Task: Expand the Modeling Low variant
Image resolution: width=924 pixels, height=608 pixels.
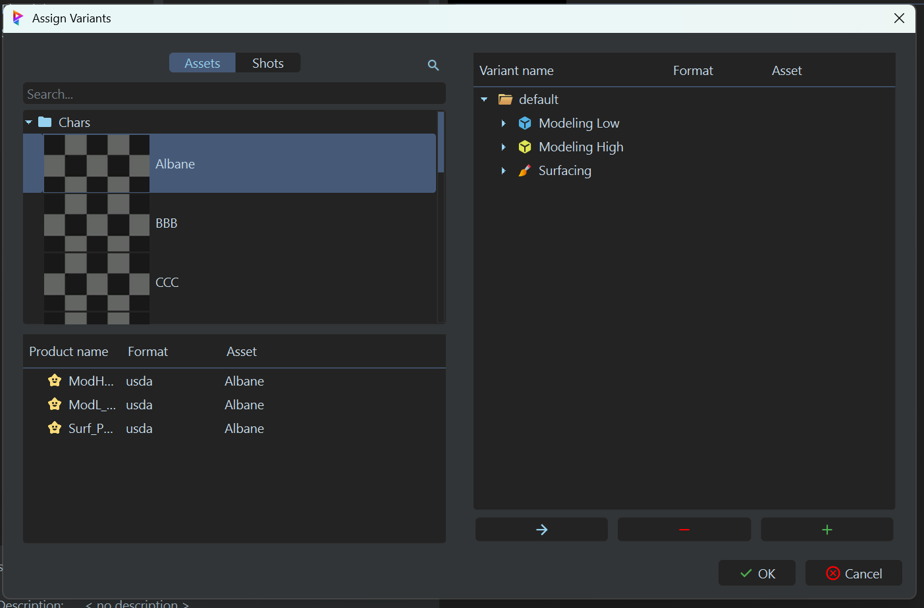Action: [x=504, y=124]
